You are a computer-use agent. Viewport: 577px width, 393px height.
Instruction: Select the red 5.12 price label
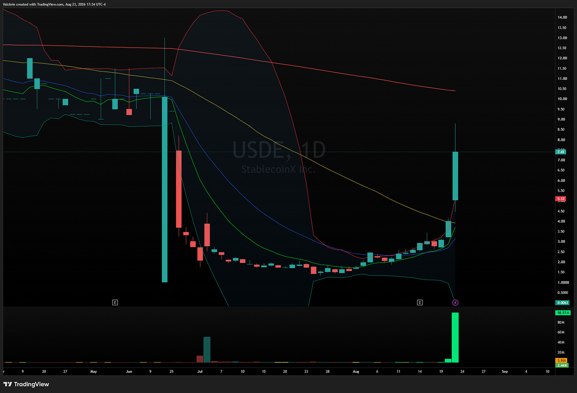pyautogui.click(x=561, y=199)
